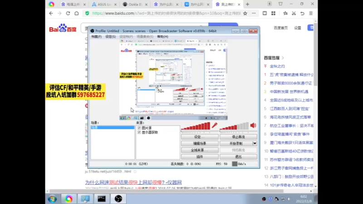363x204 pixels.
Task: Toggle the 图片源 source checkbox
Action: (139, 128)
